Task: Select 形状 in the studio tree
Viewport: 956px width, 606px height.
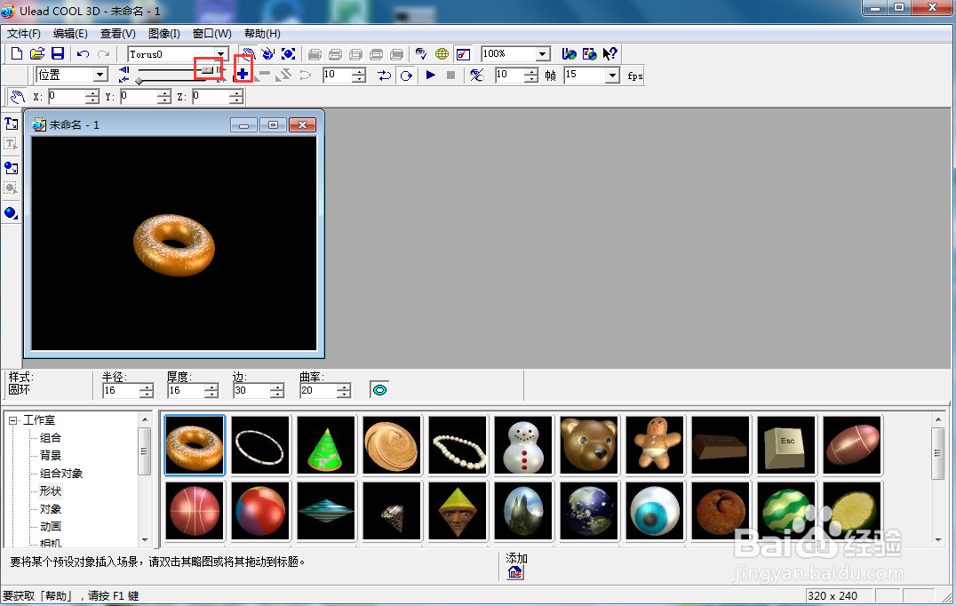Action: pyautogui.click(x=50, y=490)
